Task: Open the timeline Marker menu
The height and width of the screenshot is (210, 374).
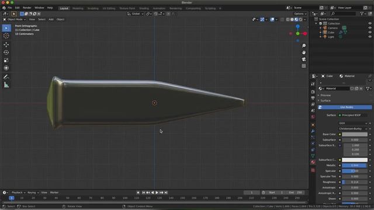Action: [x=54, y=192]
